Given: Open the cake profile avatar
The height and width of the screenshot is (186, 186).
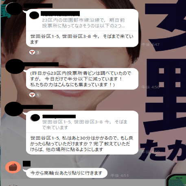Looking at the screenshot, I should 13,167.
